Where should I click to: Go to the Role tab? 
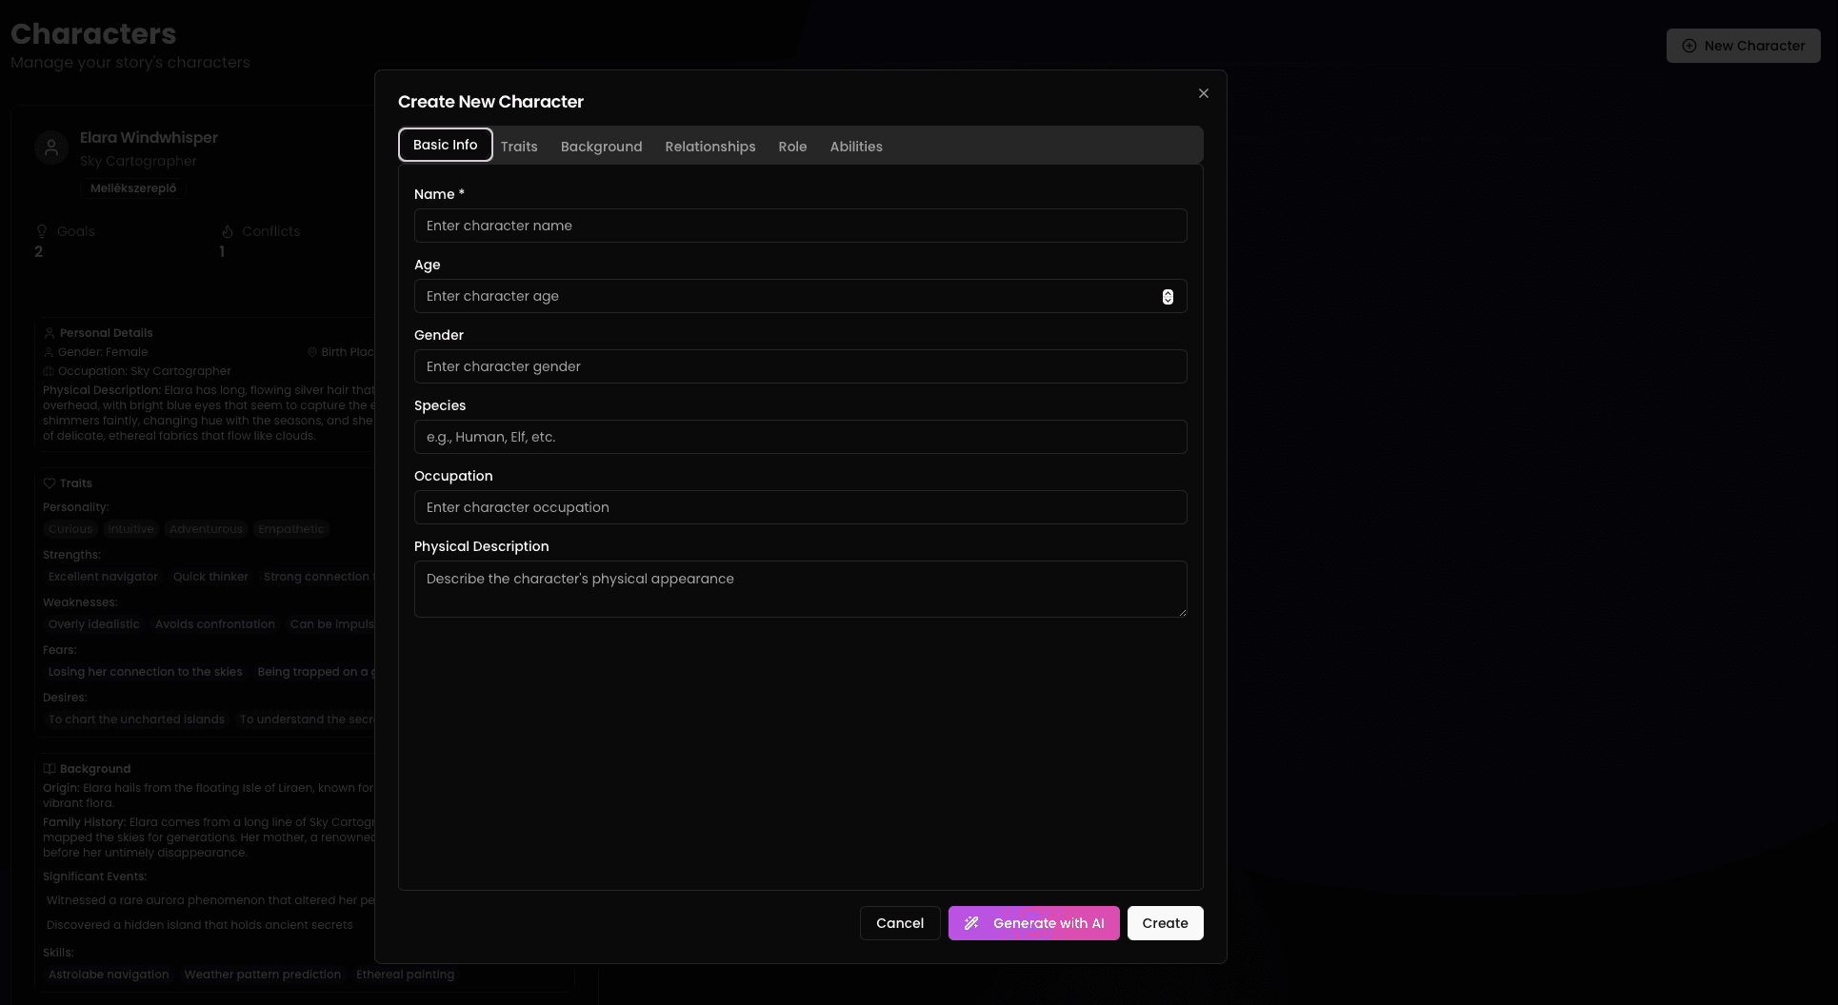tap(792, 147)
